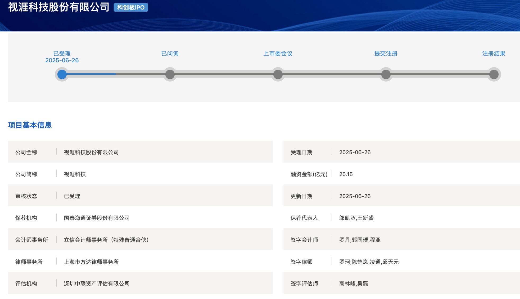This screenshot has width=520, height=299.
Task: Select the 2025-06-26 date under 已受理 stage
Action: [62, 60]
